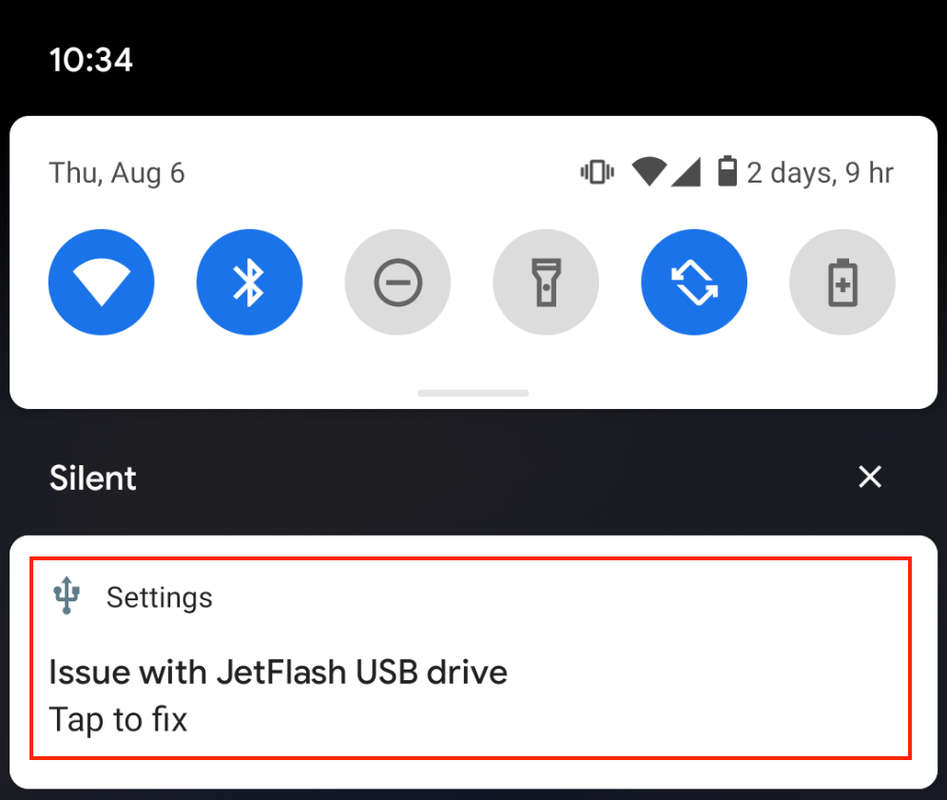Tap the Settings app name in the notification

pos(159,597)
